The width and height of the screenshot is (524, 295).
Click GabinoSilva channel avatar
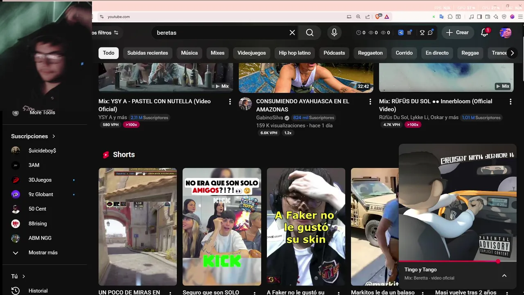pyautogui.click(x=246, y=104)
